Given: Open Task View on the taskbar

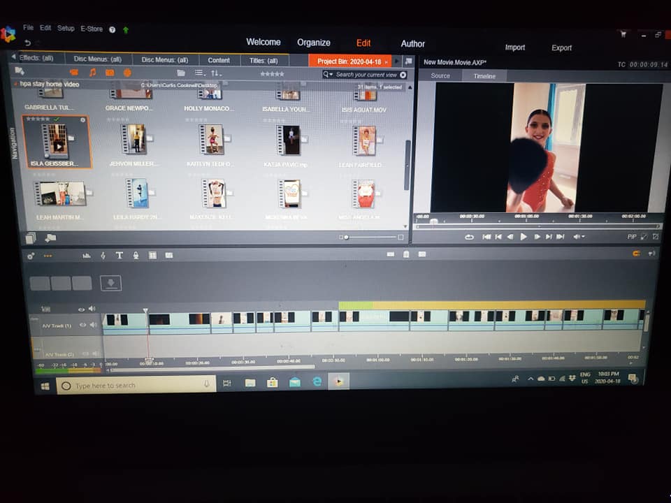Looking at the screenshot, I should point(226,383).
